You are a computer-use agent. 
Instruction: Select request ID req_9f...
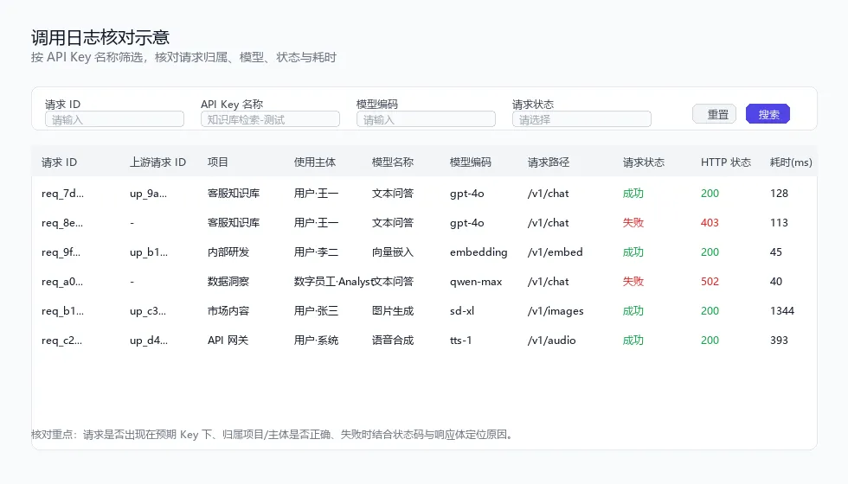click(x=61, y=252)
